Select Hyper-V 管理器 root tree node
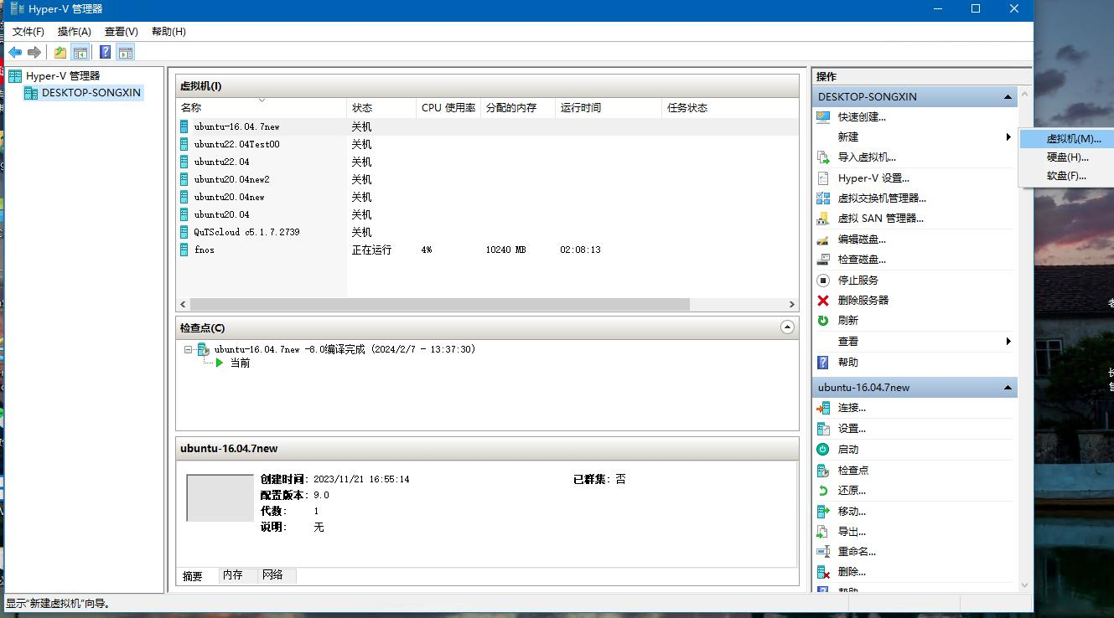 click(x=63, y=75)
